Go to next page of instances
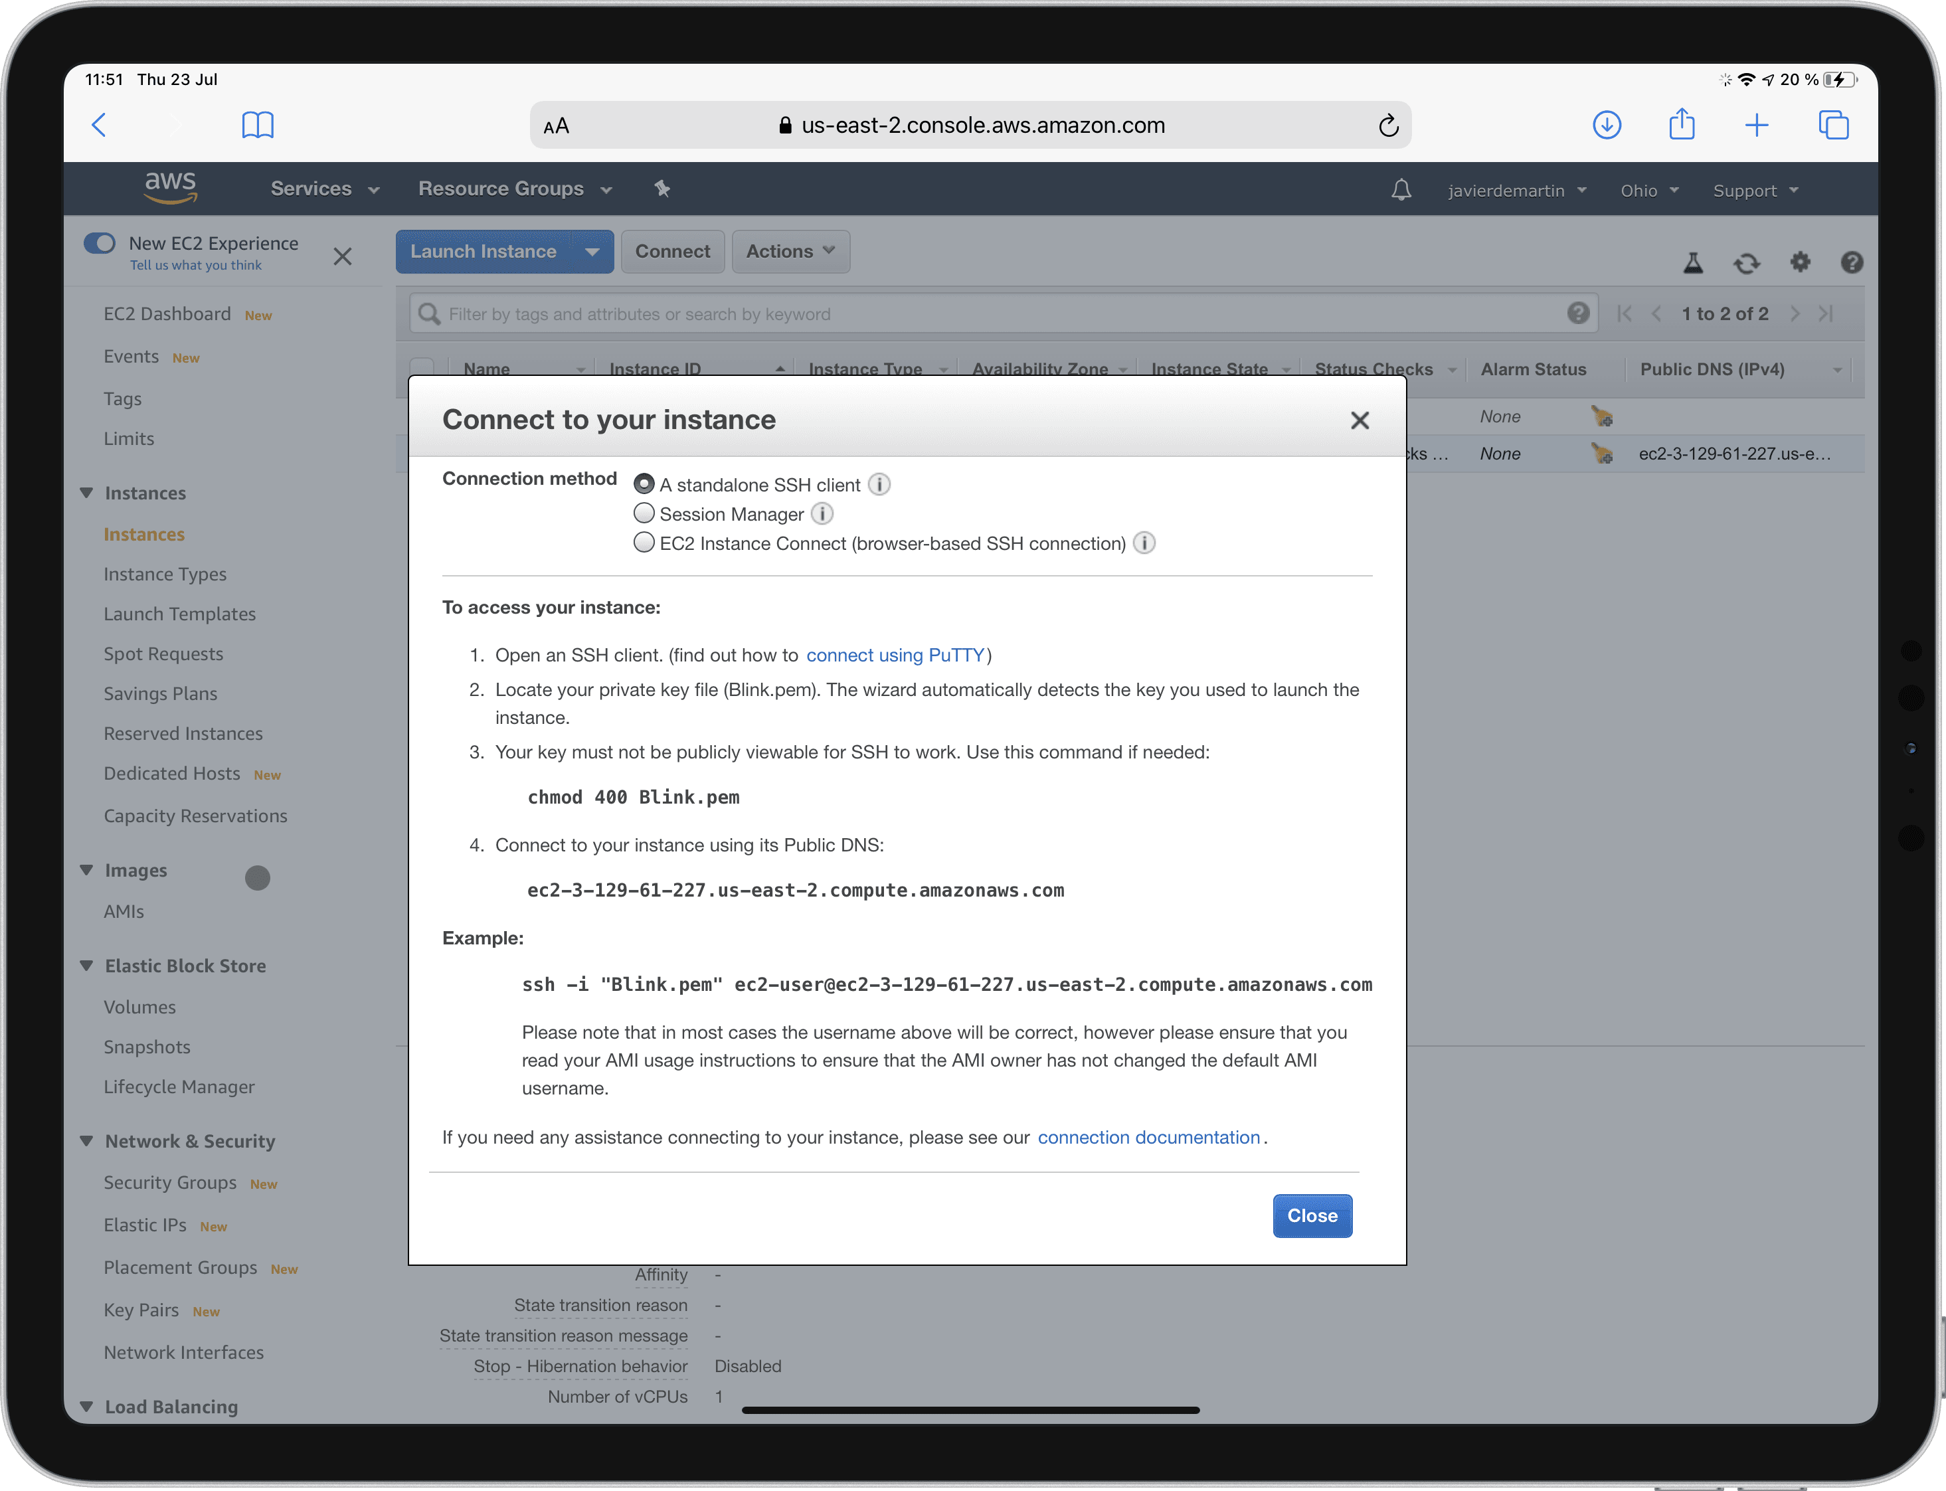1946x1491 pixels. pos(1795,313)
